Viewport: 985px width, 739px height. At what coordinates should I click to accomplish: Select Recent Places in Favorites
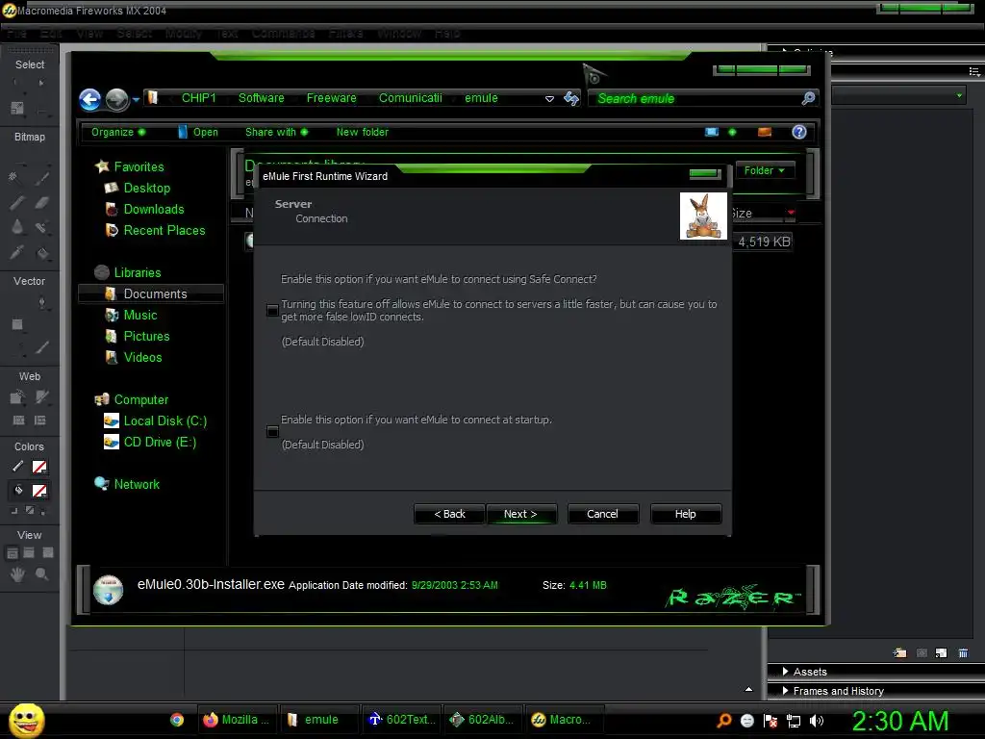pyautogui.click(x=164, y=231)
